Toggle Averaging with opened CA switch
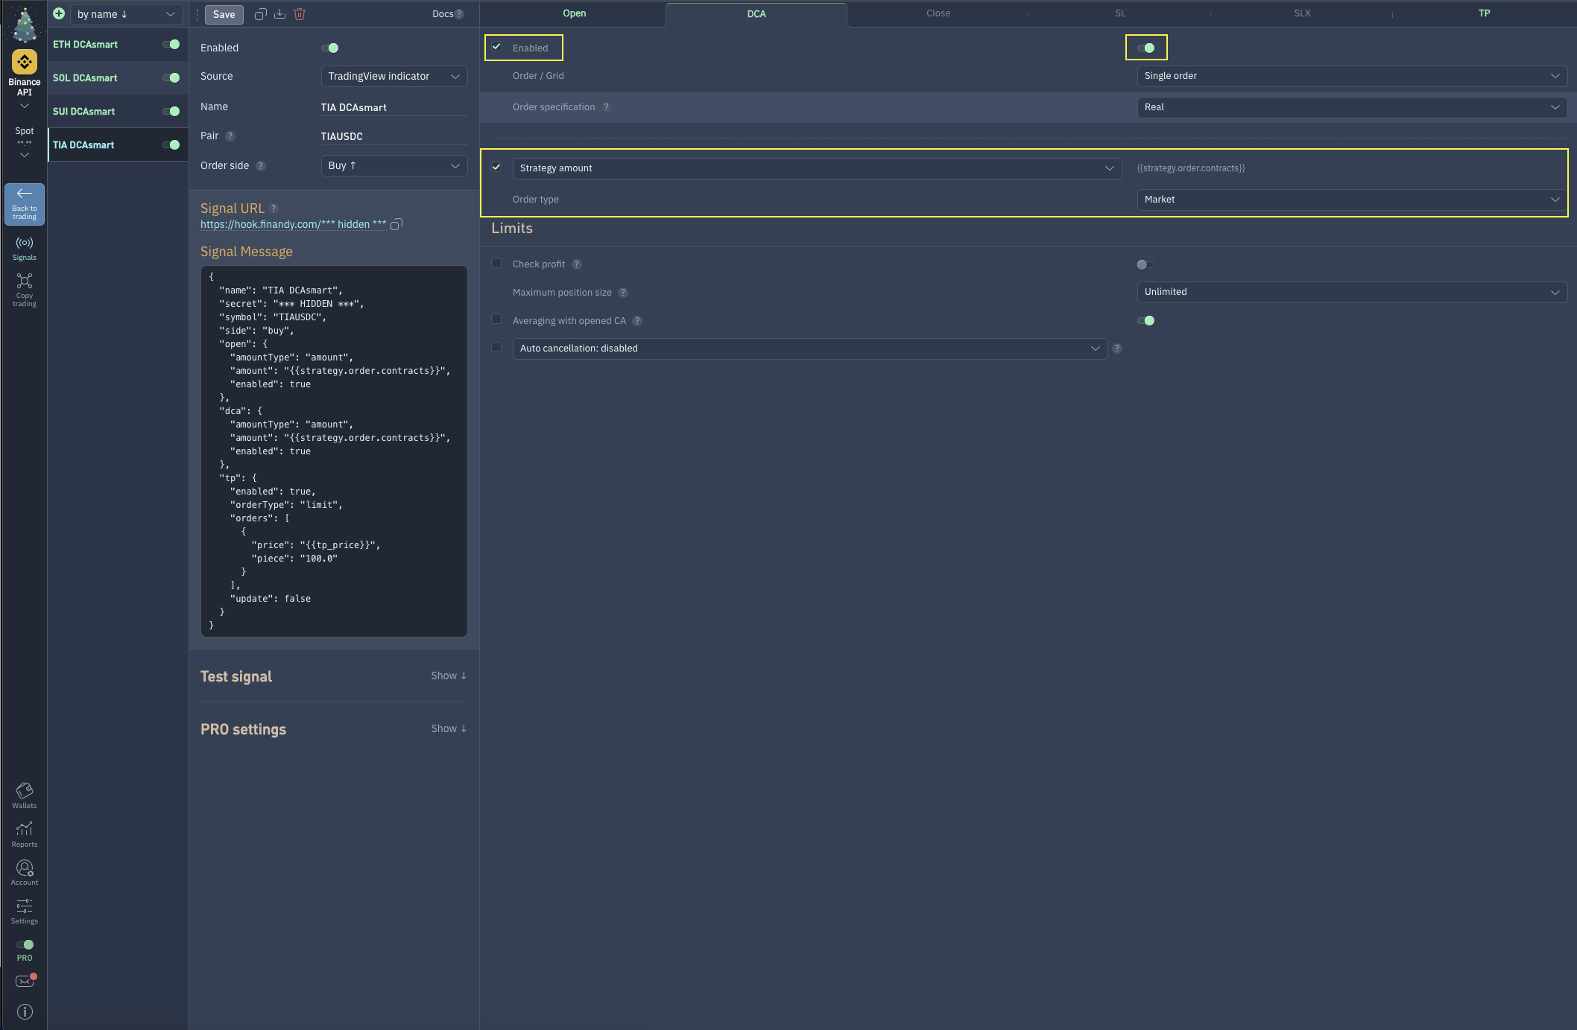 point(1145,320)
